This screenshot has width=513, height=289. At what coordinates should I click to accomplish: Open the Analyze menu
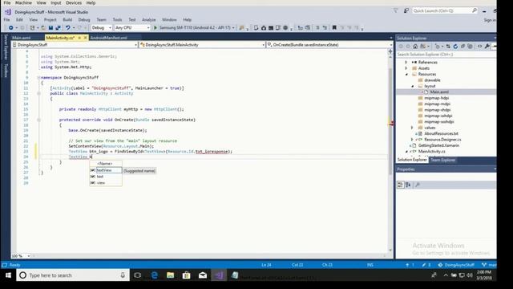tap(148, 19)
